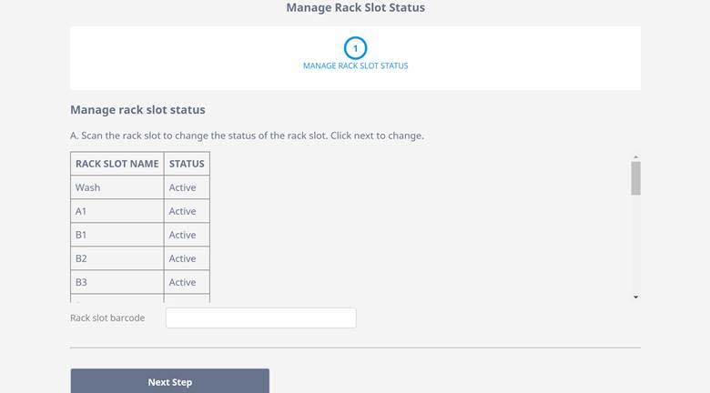The height and width of the screenshot is (393, 710).
Task: Select the MANAGE RACK SLOT STATUS step label
Action: click(x=355, y=66)
